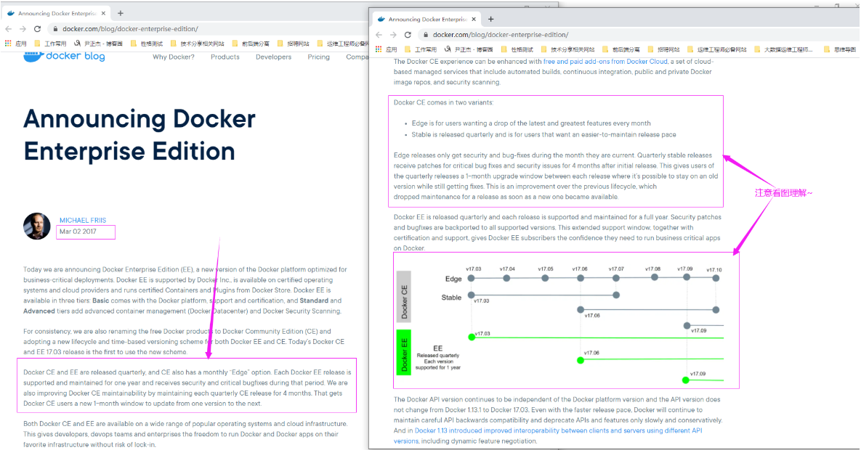Click the Docker EE green label in chart
The width and height of the screenshot is (861, 450).
click(403, 352)
